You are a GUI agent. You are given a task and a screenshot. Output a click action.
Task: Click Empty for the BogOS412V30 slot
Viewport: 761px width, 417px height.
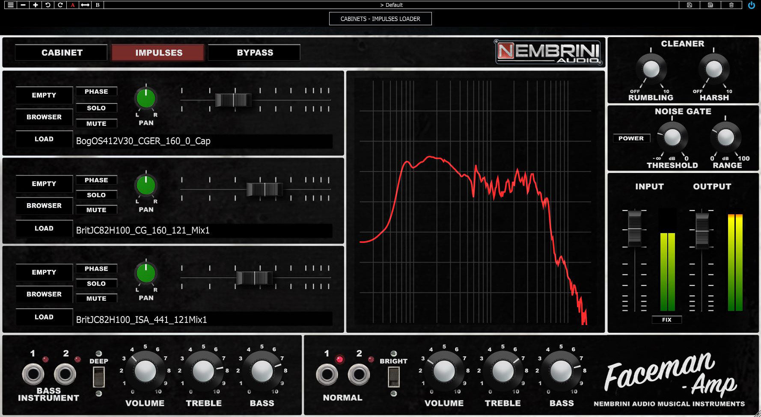[x=44, y=95]
